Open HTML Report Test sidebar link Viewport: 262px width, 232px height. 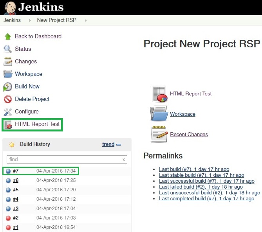pyautogui.click(x=37, y=124)
